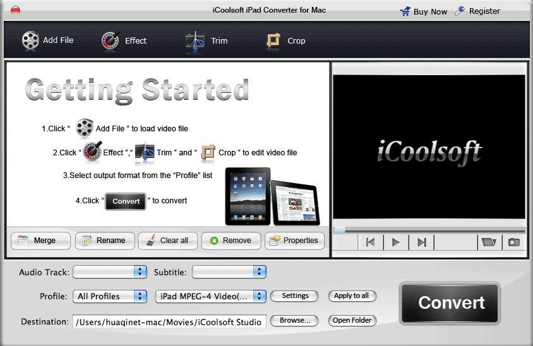
Task: Expand the Audio Track dropdown
Action: tap(110, 272)
